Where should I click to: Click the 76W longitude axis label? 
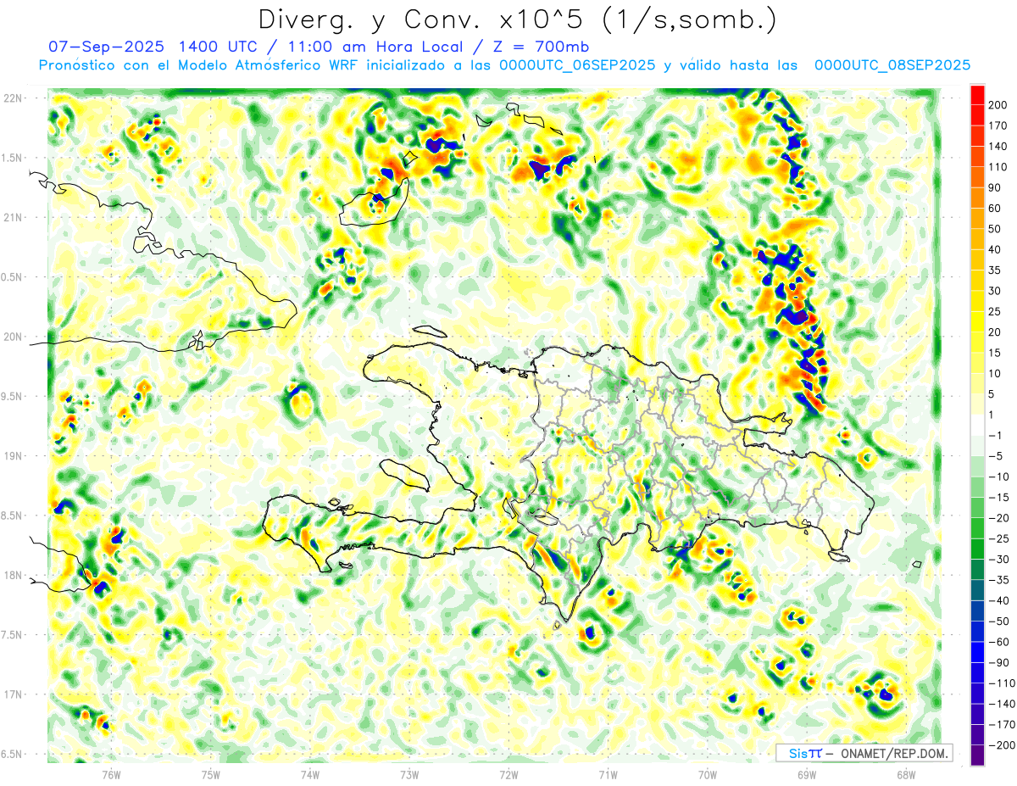(x=111, y=773)
